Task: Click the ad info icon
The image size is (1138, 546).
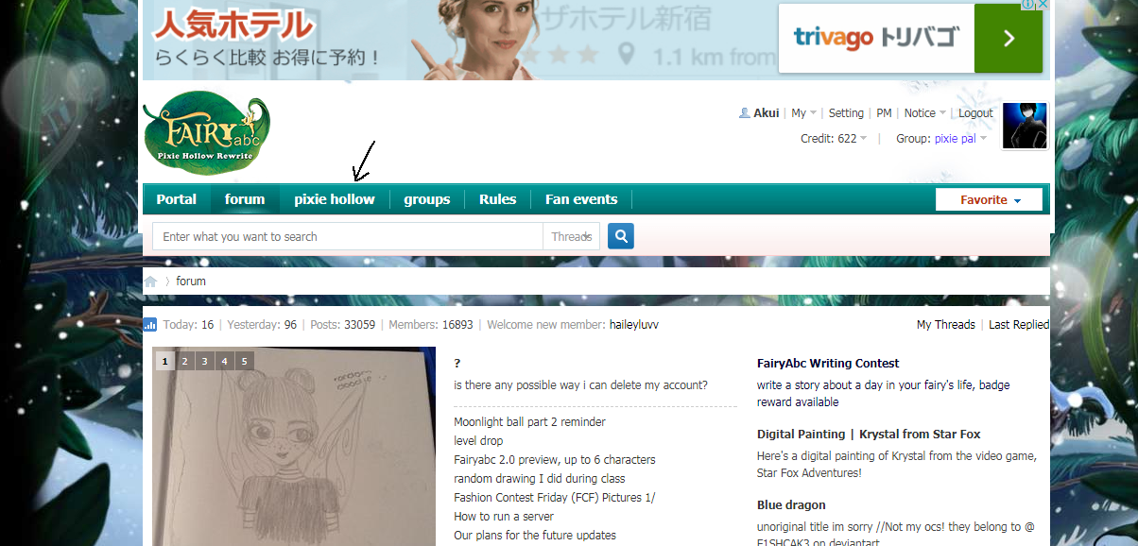Action: tap(1027, 6)
